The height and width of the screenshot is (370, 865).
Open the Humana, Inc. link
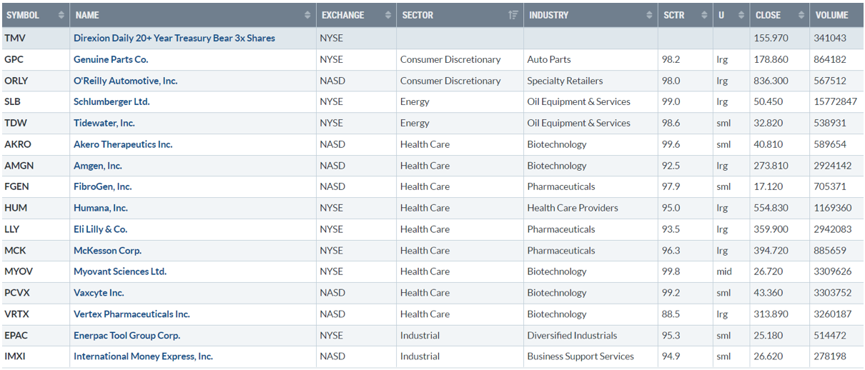(x=101, y=208)
